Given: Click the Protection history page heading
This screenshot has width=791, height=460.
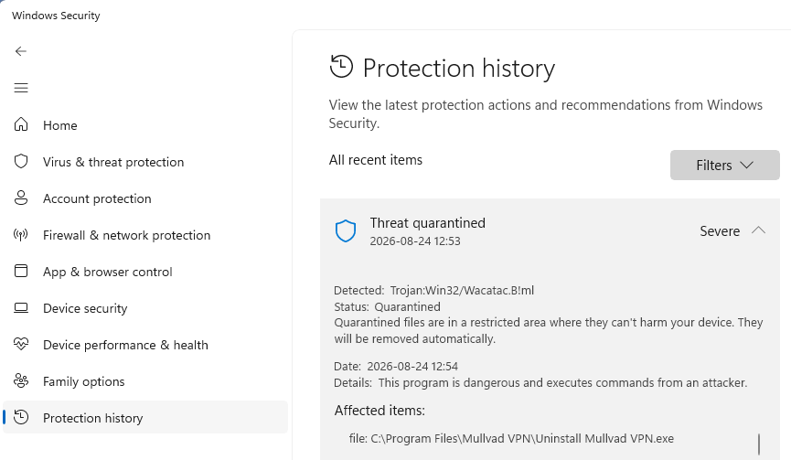Looking at the screenshot, I should click(x=458, y=68).
